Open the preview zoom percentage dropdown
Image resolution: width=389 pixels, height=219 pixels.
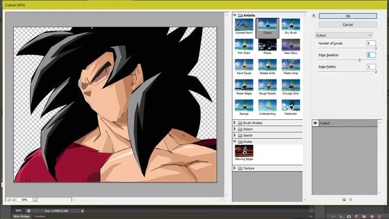click(x=35, y=200)
